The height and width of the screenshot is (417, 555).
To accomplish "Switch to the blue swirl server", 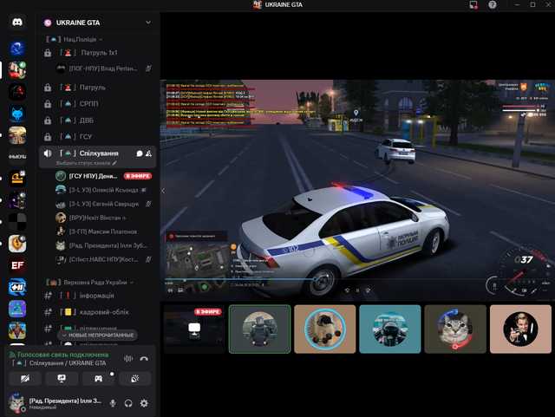I will tap(17, 49).
